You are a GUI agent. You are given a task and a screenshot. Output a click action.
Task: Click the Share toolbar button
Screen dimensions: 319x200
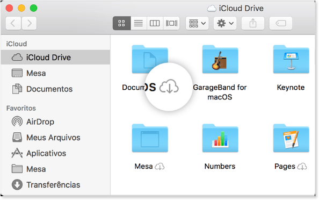click(x=253, y=23)
